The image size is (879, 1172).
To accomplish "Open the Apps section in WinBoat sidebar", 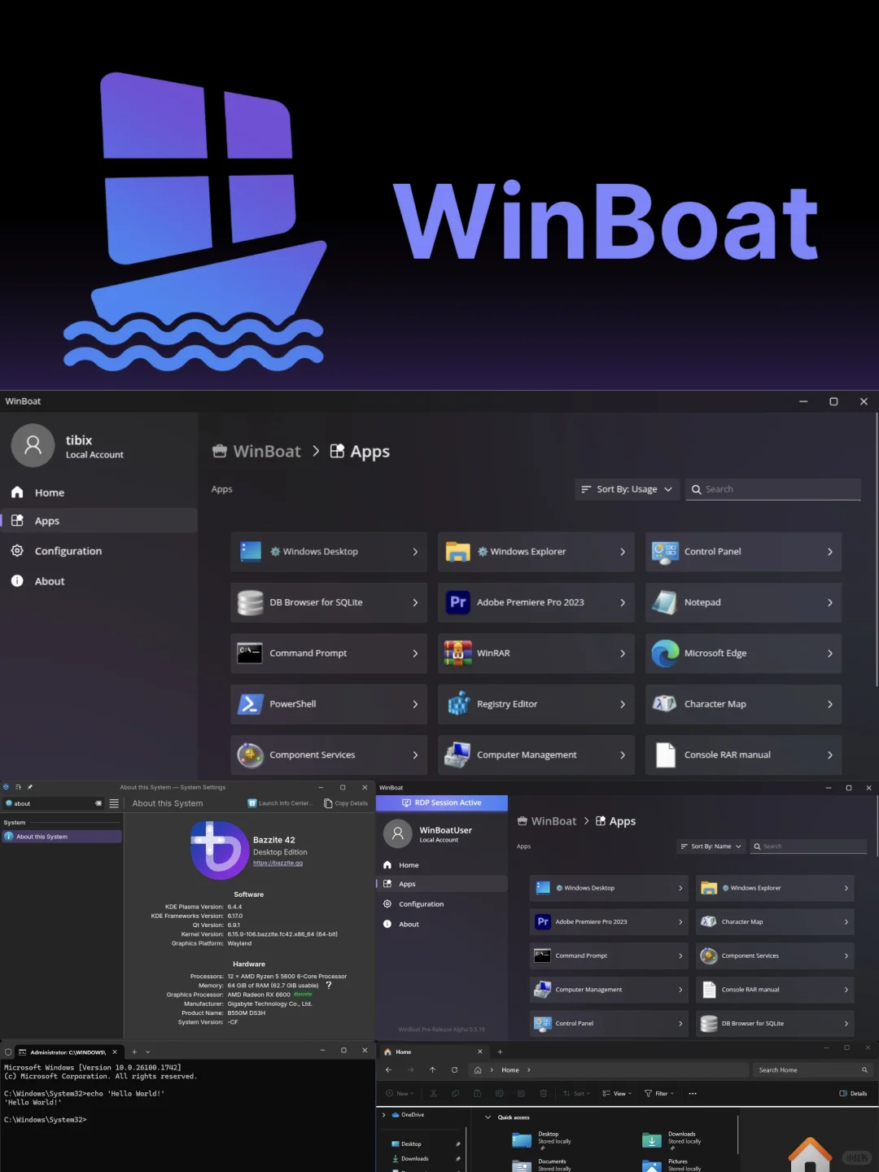I will [x=46, y=520].
